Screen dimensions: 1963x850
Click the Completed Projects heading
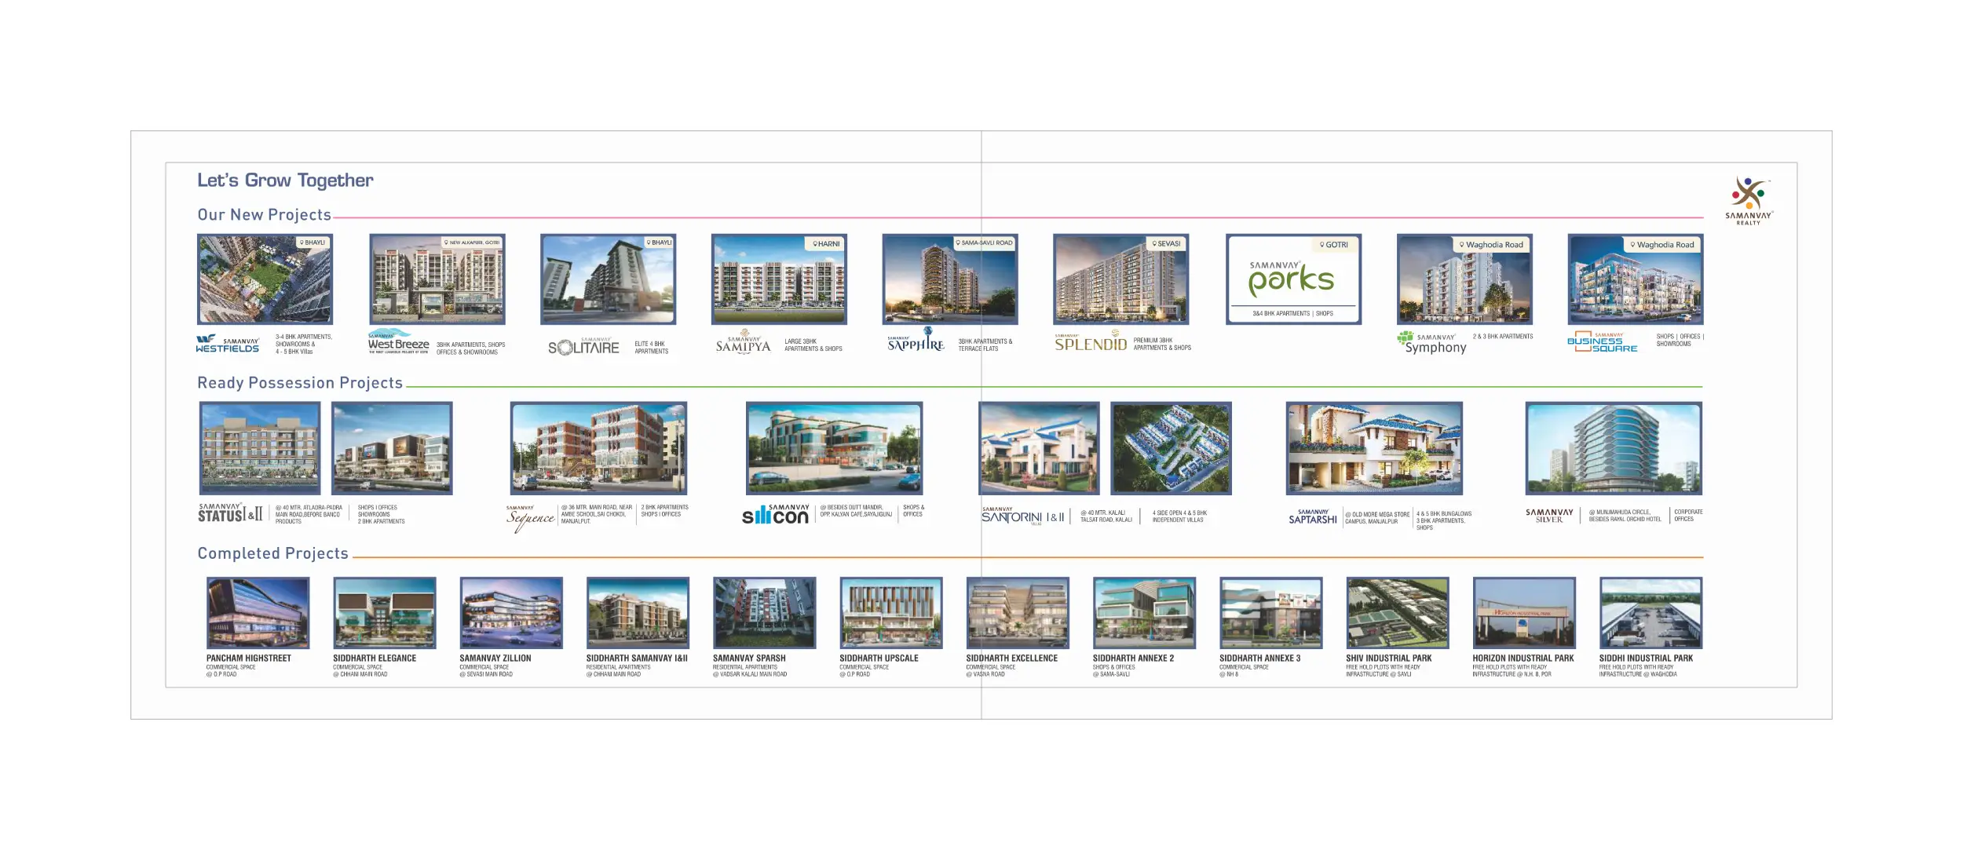click(x=272, y=553)
